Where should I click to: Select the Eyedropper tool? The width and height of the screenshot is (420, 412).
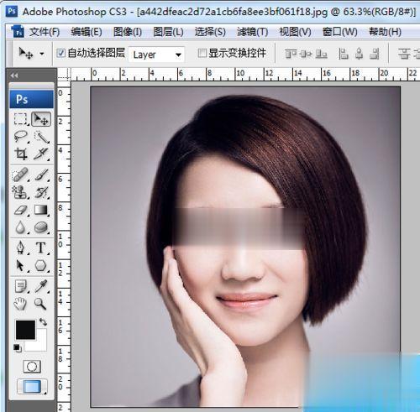click(41, 286)
